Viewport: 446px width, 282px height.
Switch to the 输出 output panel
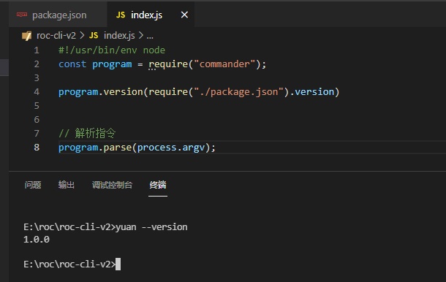coord(67,185)
